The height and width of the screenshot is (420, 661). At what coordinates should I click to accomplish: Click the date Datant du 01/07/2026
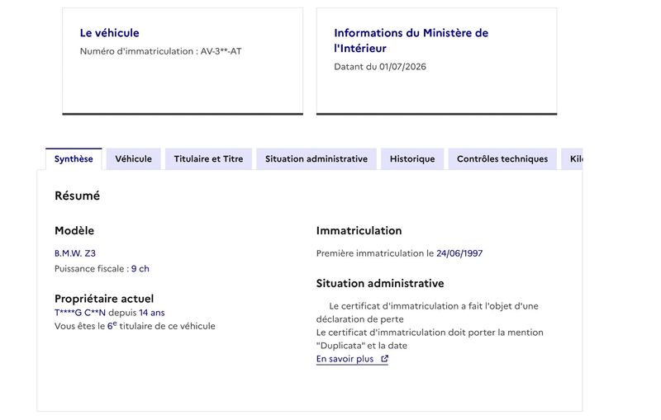click(x=380, y=67)
